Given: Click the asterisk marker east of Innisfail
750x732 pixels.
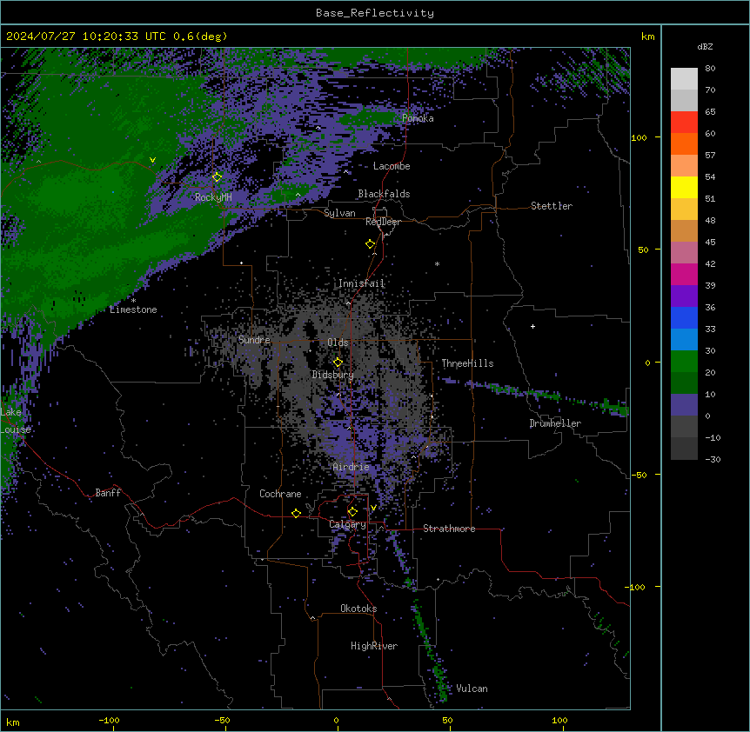Looking at the screenshot, I should click(x=437, y=264).
